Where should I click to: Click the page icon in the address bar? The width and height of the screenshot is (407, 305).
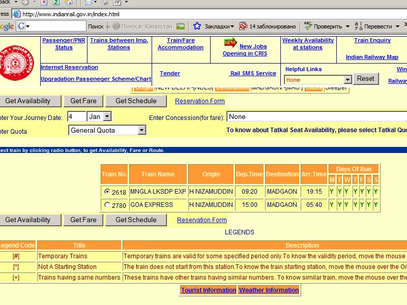pos(16,14)
